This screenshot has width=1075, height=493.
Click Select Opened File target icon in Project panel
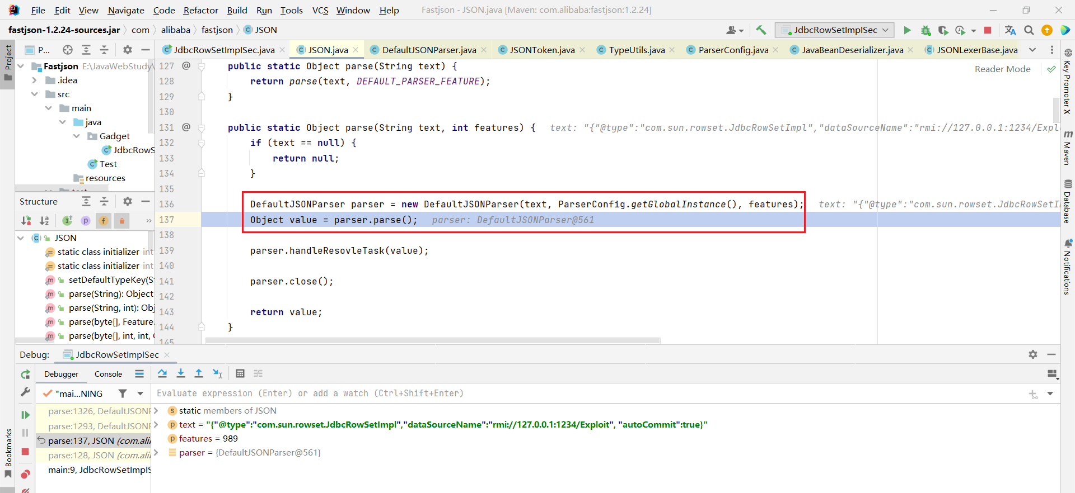tap(68, 50)
